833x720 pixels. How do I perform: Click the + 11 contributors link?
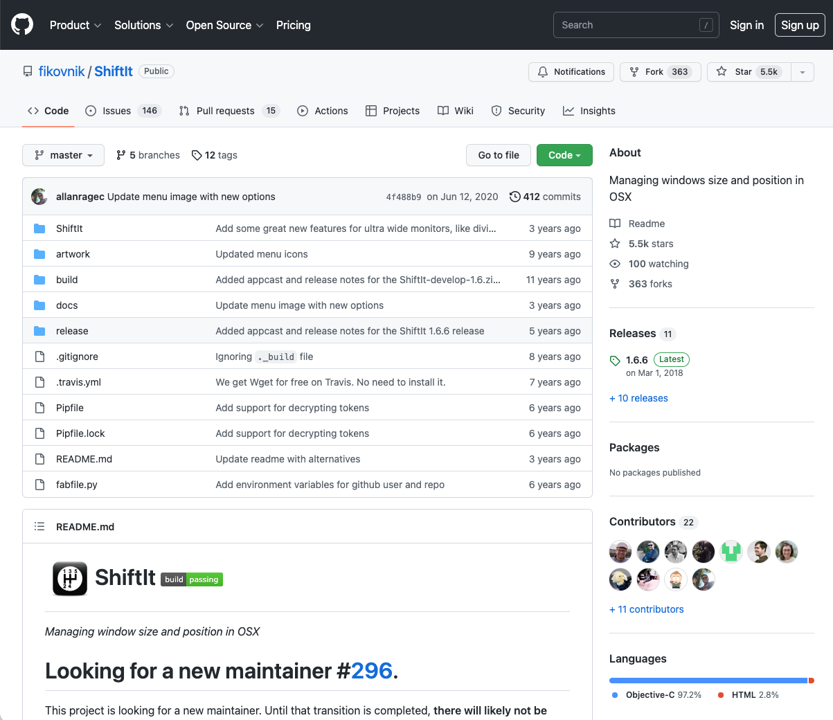pyautogui.click(x=647, y=609)
